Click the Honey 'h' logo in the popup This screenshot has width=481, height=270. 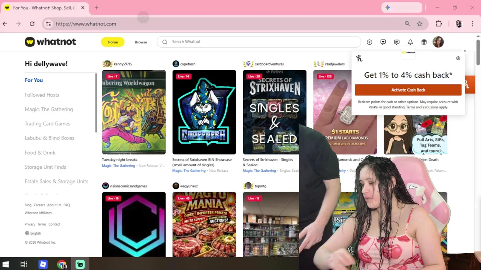tap(359, 58)
